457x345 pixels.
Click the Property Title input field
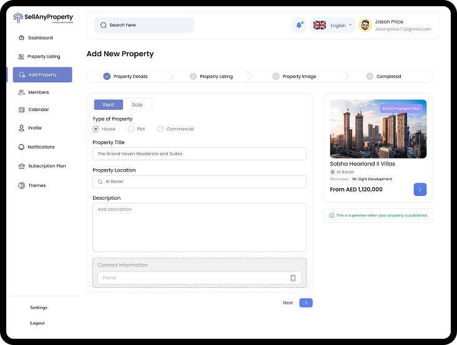[199, 153]
